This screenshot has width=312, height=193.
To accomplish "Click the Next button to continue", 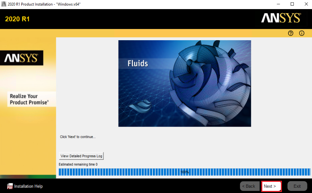I will click(271, 186).
